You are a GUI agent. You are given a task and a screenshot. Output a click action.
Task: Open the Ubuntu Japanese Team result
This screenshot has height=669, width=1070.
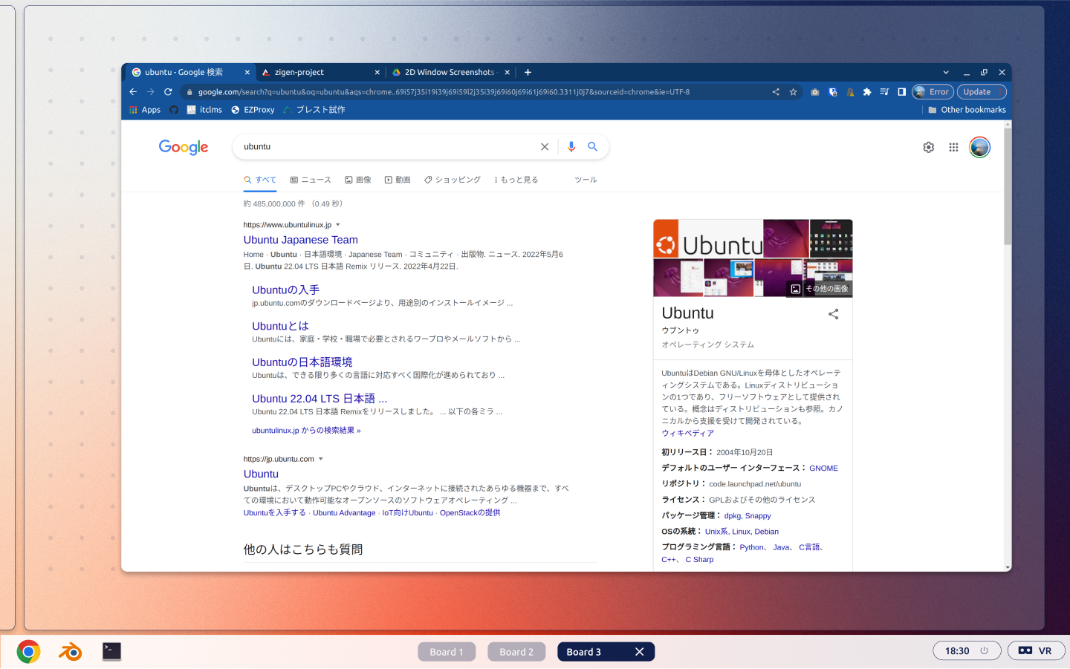[300, 240]
